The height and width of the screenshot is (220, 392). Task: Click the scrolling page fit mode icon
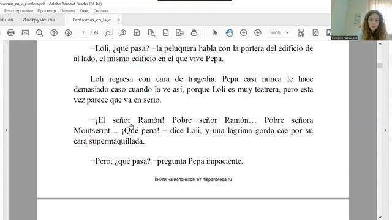click(301, 32)
